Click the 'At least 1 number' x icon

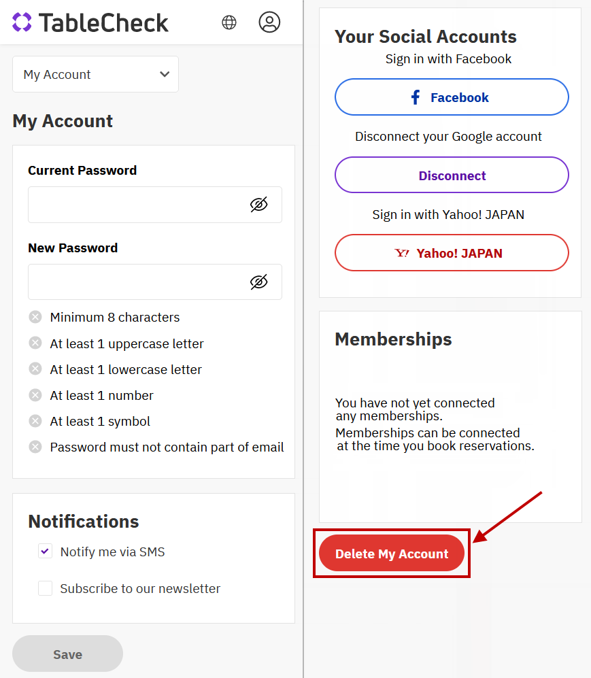tap(35, 395)
